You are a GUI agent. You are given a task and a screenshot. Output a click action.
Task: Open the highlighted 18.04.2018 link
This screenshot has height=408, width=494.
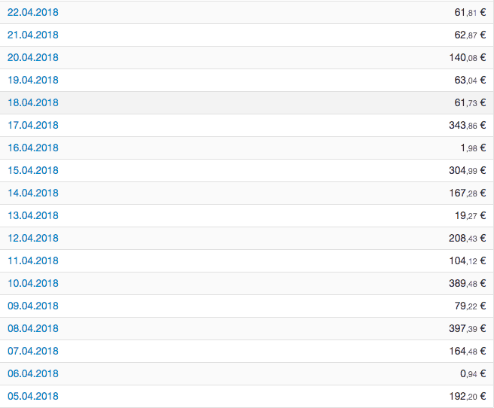[x=33, y=102]
